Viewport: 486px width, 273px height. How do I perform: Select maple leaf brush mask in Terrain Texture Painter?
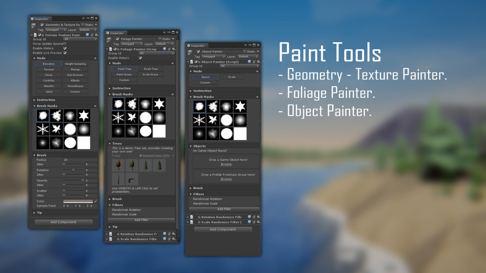pos(56,129)
